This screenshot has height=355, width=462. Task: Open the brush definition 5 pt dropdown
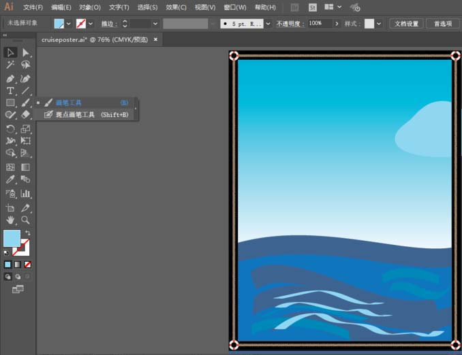click(x=267, y=23)
